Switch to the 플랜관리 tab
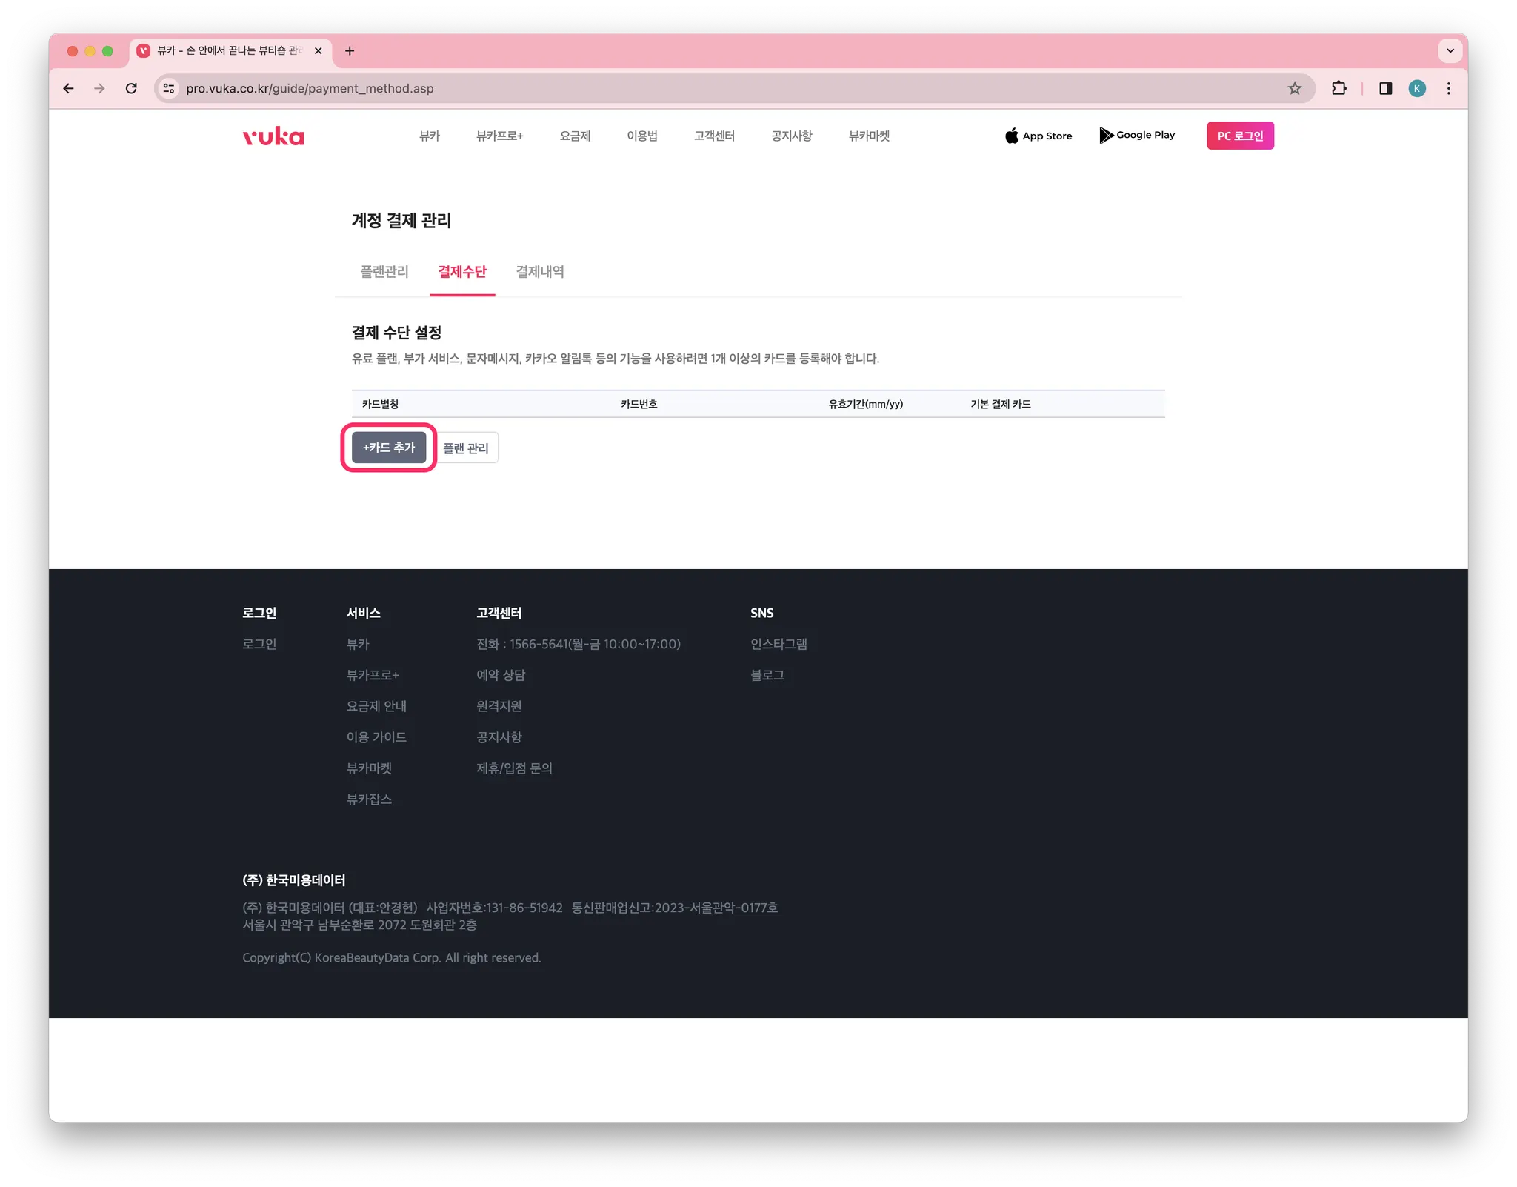 (384, 272)
